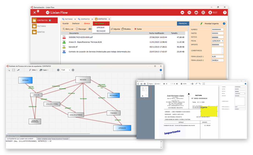Image resolution: width=253 pixels, height=155 pixels.
Task: Click the FINANZAS state button
Action: pyautogui.click(x=183, y=23)
